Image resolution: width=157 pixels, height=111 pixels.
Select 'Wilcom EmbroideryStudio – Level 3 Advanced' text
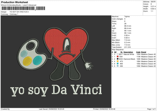(x=19, y=5)
